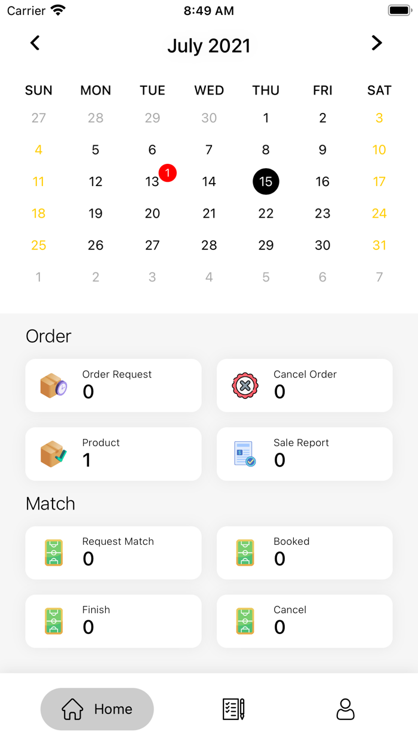Select the Booked match board icon
Screen dimensions: 418x744
tap(244, 552)
